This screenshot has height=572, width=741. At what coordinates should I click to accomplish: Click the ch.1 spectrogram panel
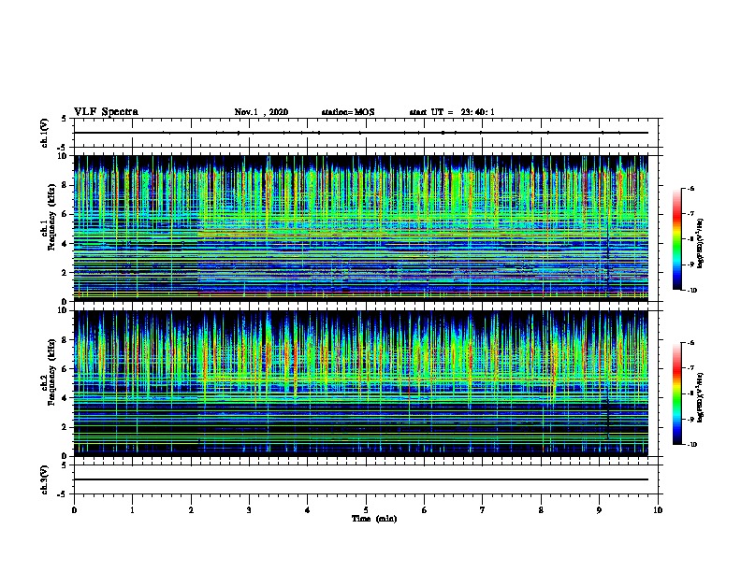[361, 228]
